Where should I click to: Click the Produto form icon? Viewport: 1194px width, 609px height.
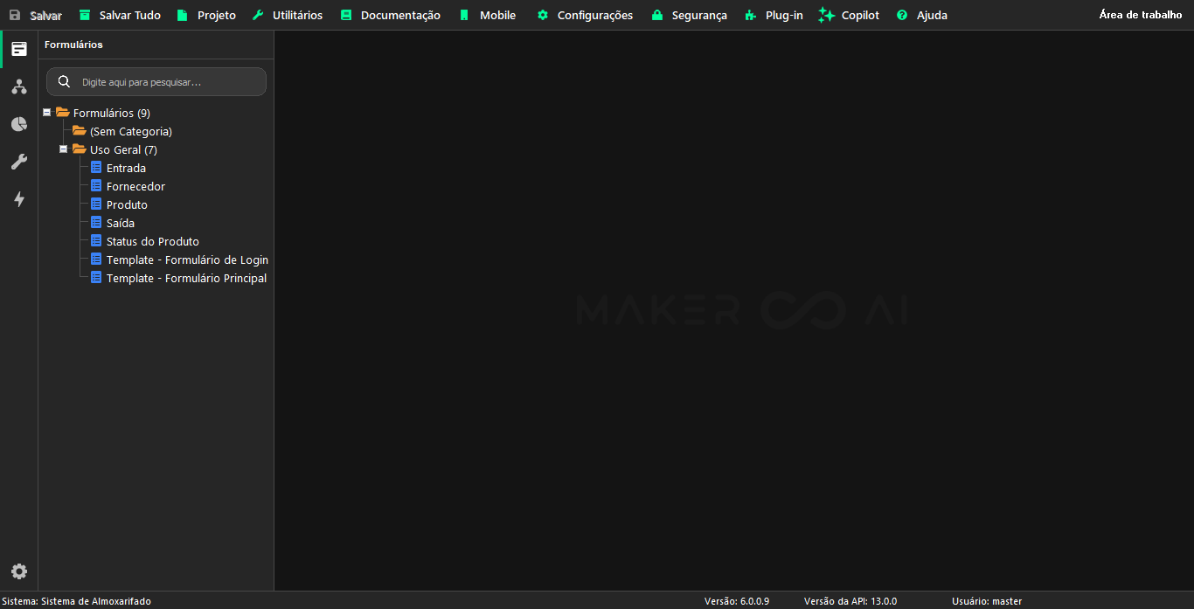pos(96,204)
